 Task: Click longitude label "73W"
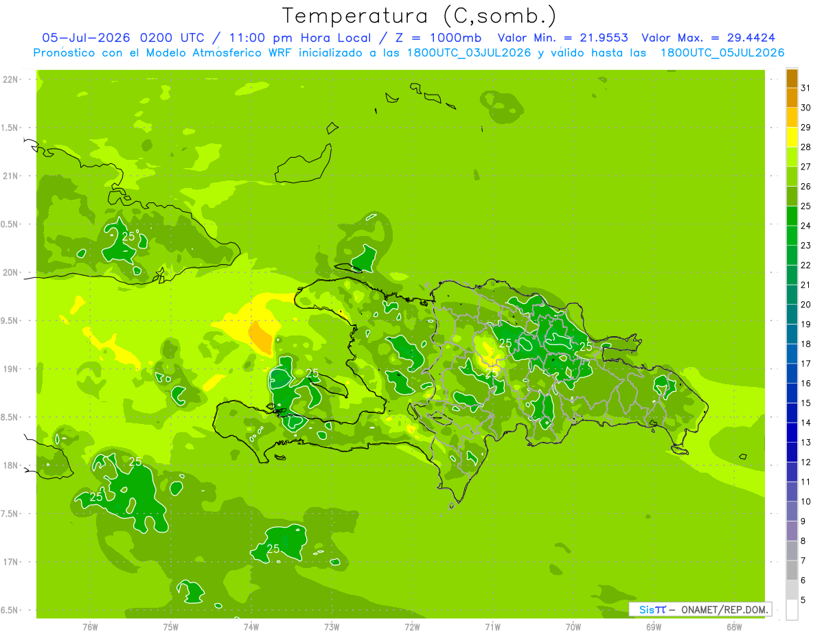pyautogui.click(x=332, y=627)
